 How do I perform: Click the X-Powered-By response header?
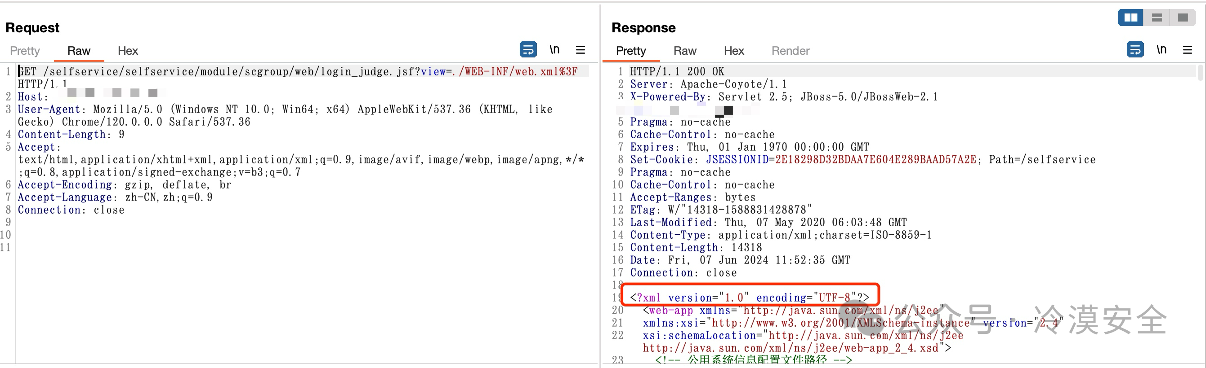tap(784, 96)
